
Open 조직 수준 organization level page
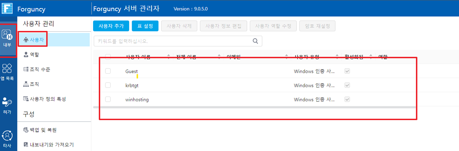tap(40, 69)
